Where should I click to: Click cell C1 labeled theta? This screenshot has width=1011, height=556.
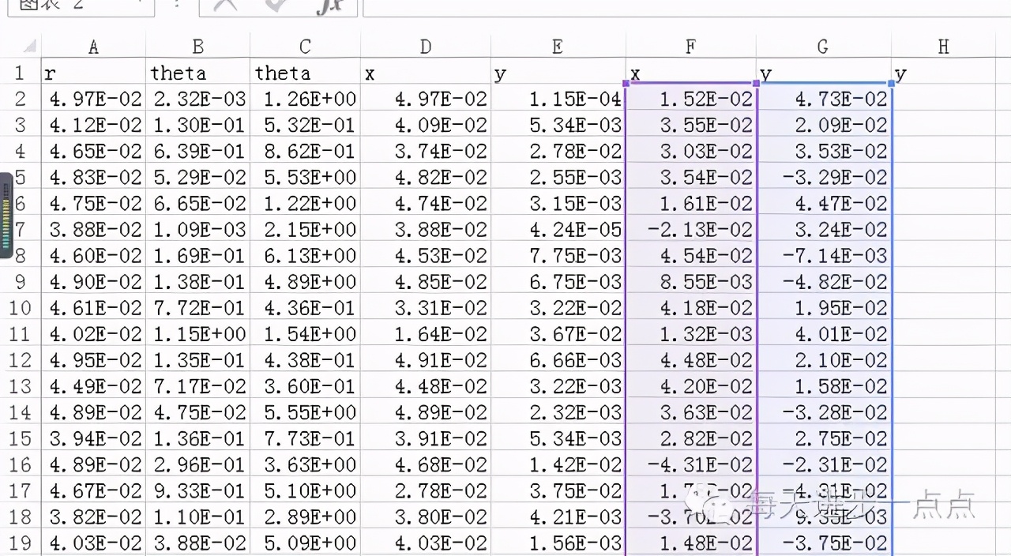[305, 73]
